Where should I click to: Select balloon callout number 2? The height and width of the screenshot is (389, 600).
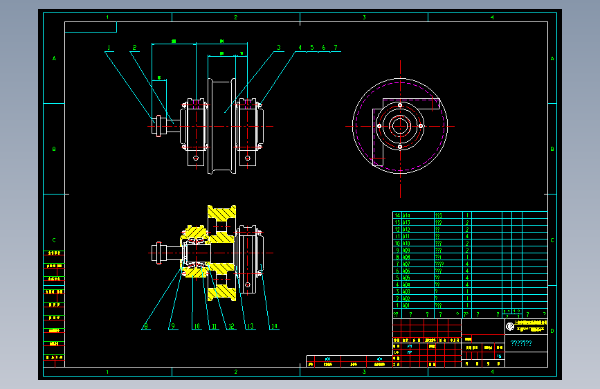[134, 48]
